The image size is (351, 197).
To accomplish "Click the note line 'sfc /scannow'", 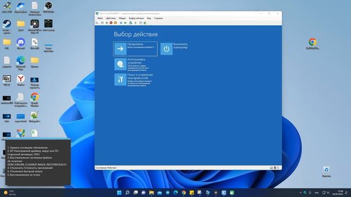I will point(15,161).
